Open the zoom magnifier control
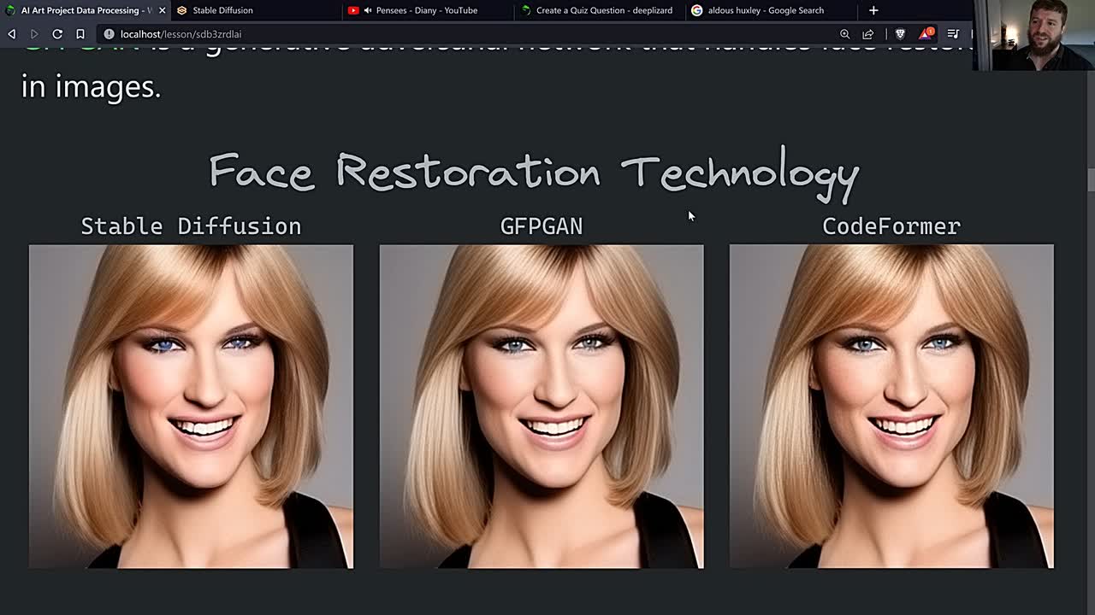1095x615 pixels. (x=844, y=34)
